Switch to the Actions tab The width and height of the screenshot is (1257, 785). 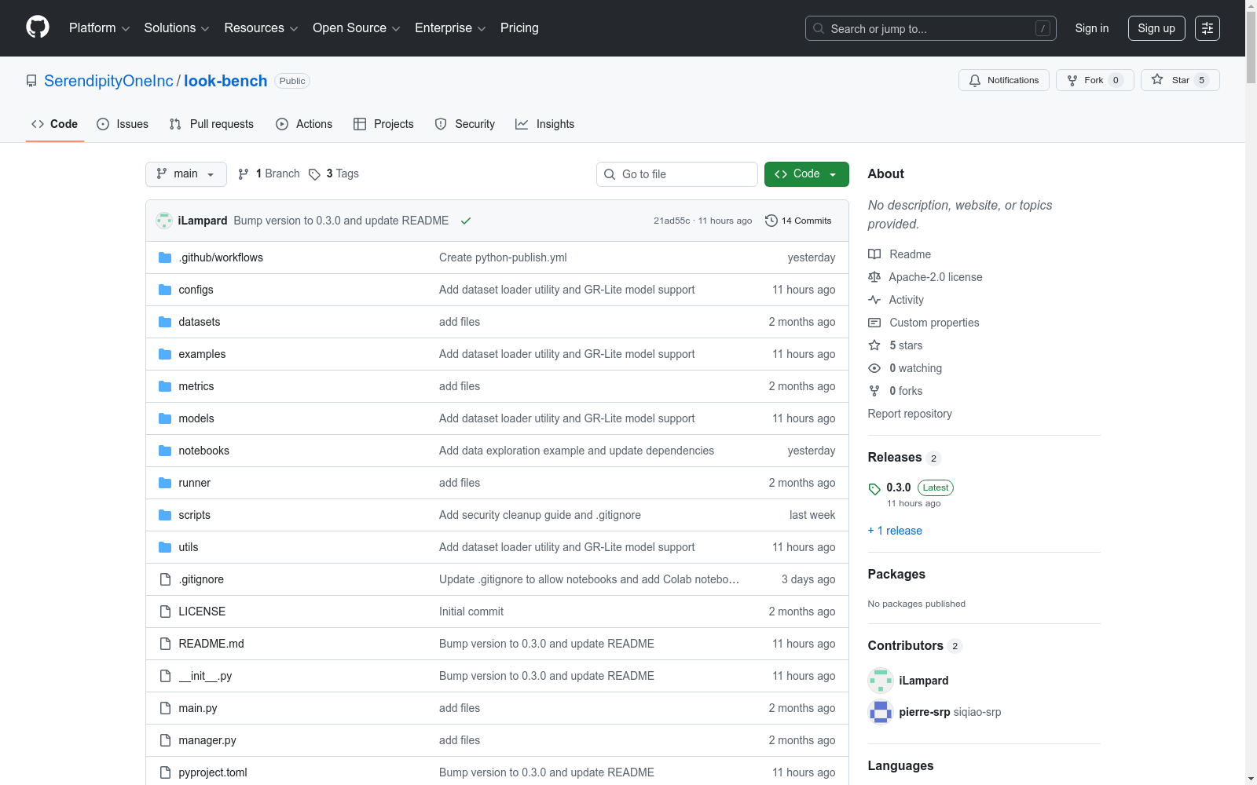304,124
